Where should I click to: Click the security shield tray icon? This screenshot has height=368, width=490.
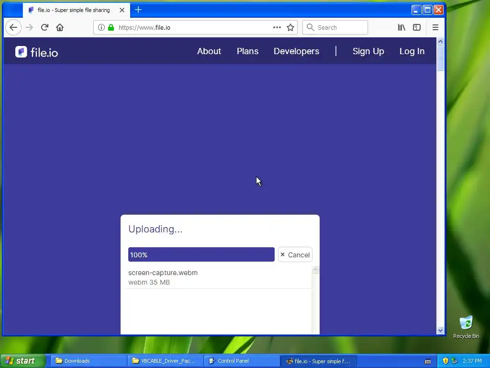click(x=445, y=361)
